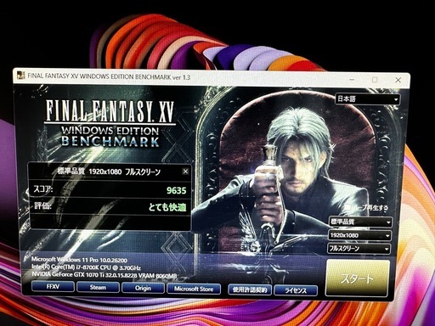The width and height of the screenshot is (435, 326).
Task: Click the とても快適 rating text
Action: point(167,207)
